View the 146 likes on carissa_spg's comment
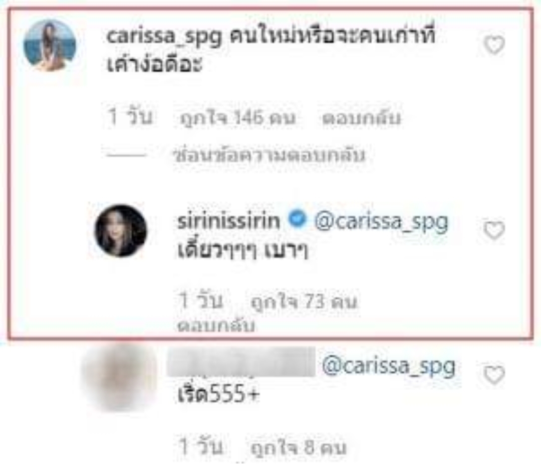The height and width of the screenshot is (474, 541). click(238, 118)
